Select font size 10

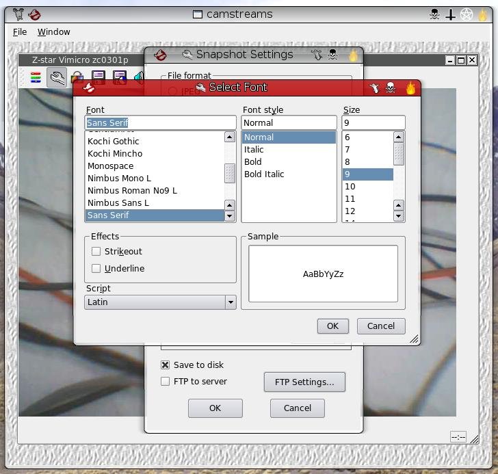tap(368, 187)
